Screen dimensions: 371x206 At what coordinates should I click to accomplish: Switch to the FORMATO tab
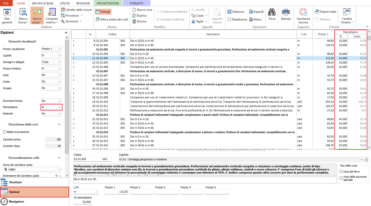click(x=137, y=3)
